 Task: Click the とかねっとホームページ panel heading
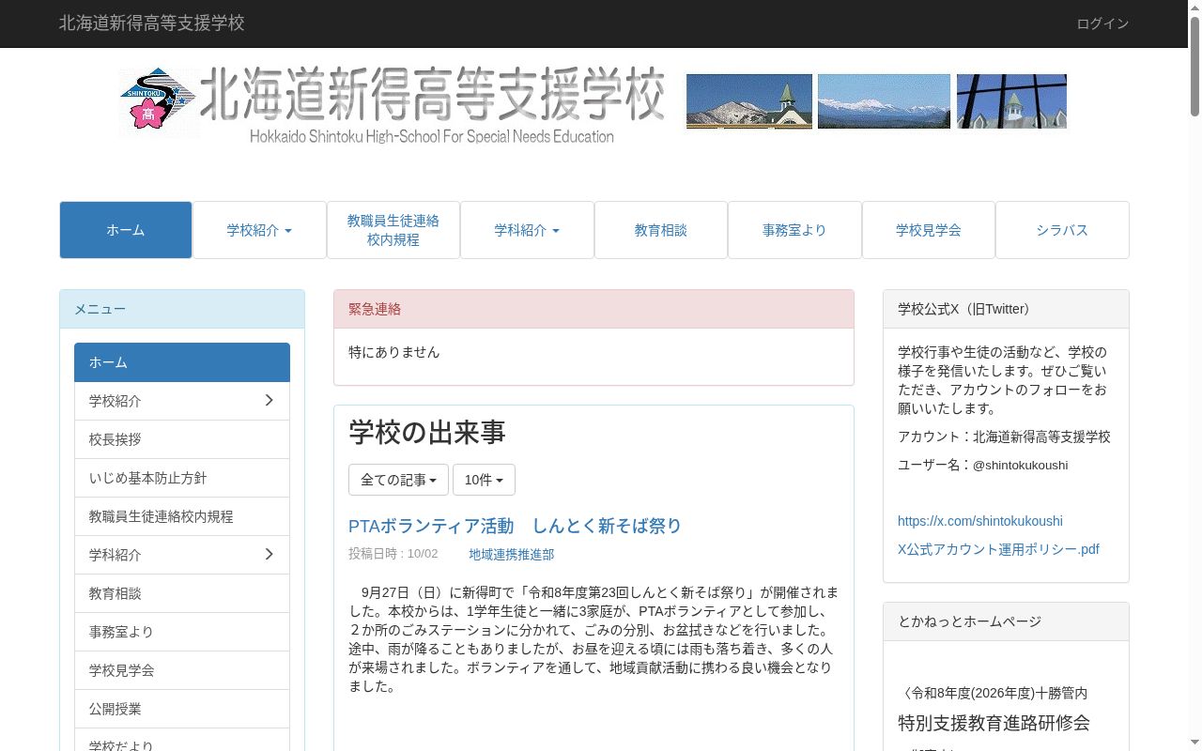1006,621
